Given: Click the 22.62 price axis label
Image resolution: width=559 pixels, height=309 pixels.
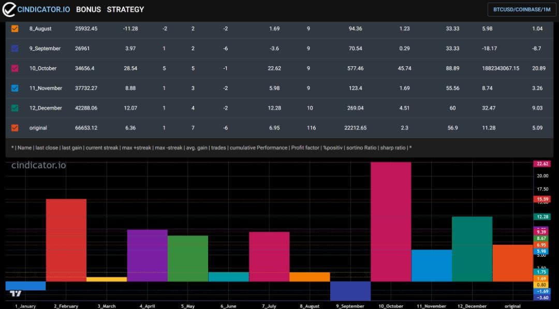Looking at the screenshot, I should 542,164.
